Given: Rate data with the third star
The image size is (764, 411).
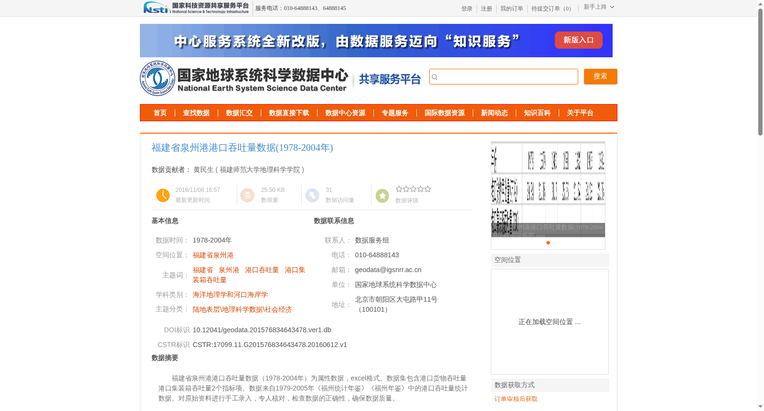Looking at the screenshot, I should (x=414, y=189).
